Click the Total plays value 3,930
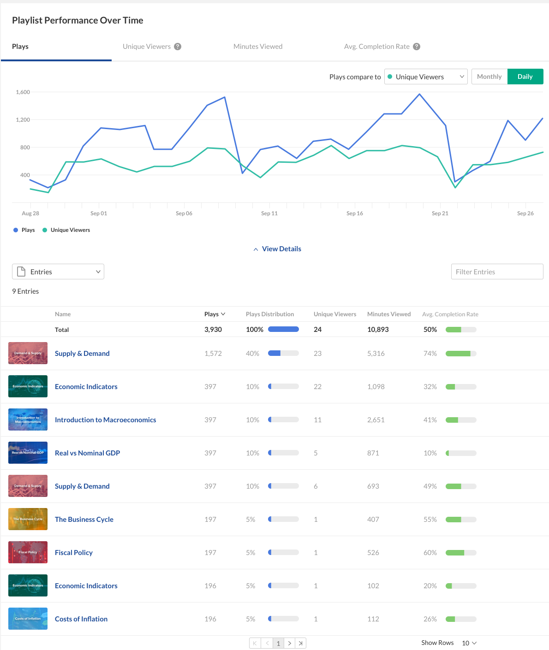The width and height of the screenshot is (549, 650). [213, 330]
